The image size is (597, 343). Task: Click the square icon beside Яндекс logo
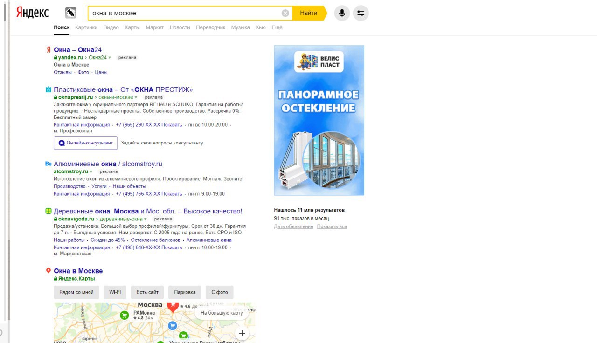[x=70, y=13]
